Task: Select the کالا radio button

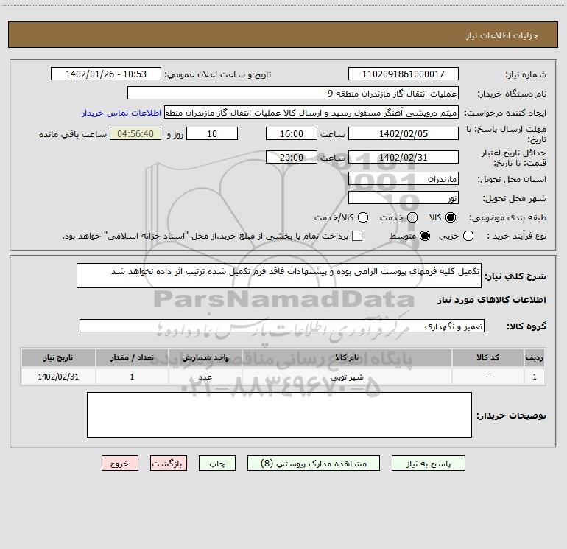Action: (451, 217)
